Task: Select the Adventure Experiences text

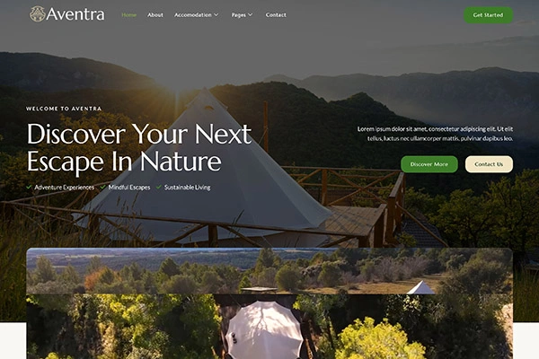Action: [65, 188]
